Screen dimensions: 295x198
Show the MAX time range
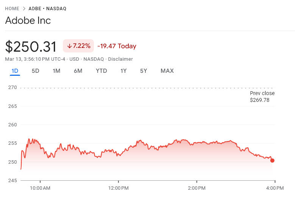tap(167, 71)
